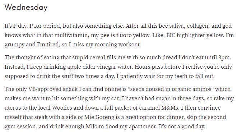Click the words 'gym session'

click(20, 127)
